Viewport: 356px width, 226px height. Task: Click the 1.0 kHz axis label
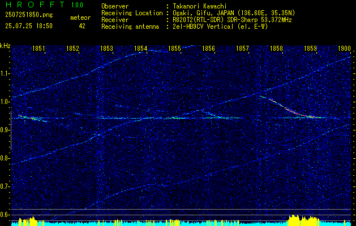tap(5, 102)
